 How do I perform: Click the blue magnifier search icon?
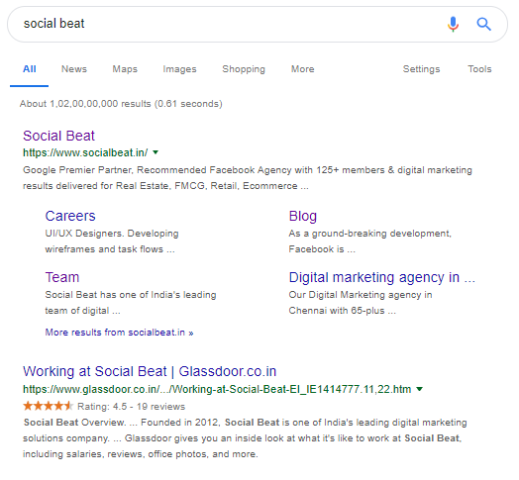[483, 24]
